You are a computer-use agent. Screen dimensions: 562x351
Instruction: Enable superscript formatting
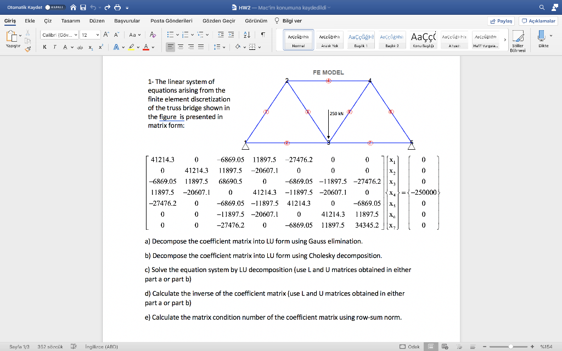tap(101, 46)
